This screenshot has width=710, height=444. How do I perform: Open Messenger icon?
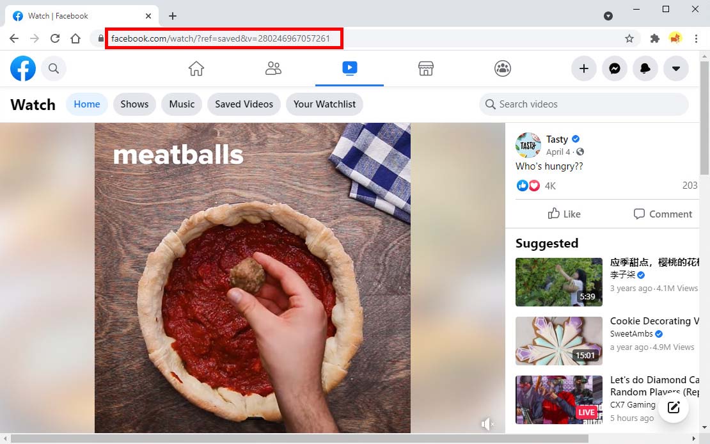pyautogui.click(x=615, y=68)
